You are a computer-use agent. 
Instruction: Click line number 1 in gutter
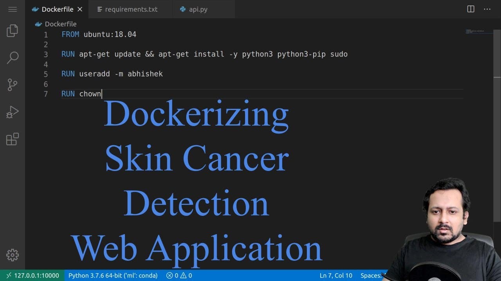(46, 35)
